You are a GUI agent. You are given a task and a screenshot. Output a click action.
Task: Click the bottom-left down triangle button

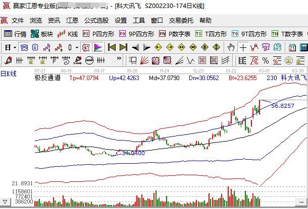pos(5,201)
